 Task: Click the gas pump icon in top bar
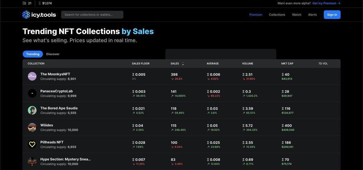click(x=25, y=3)
